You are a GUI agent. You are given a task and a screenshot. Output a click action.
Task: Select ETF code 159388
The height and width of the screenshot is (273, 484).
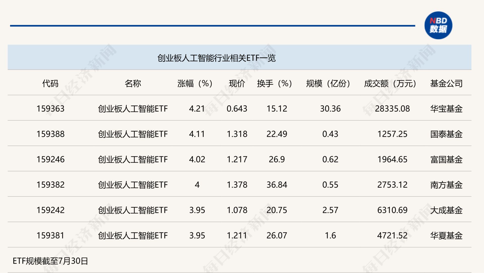point(50,134)
